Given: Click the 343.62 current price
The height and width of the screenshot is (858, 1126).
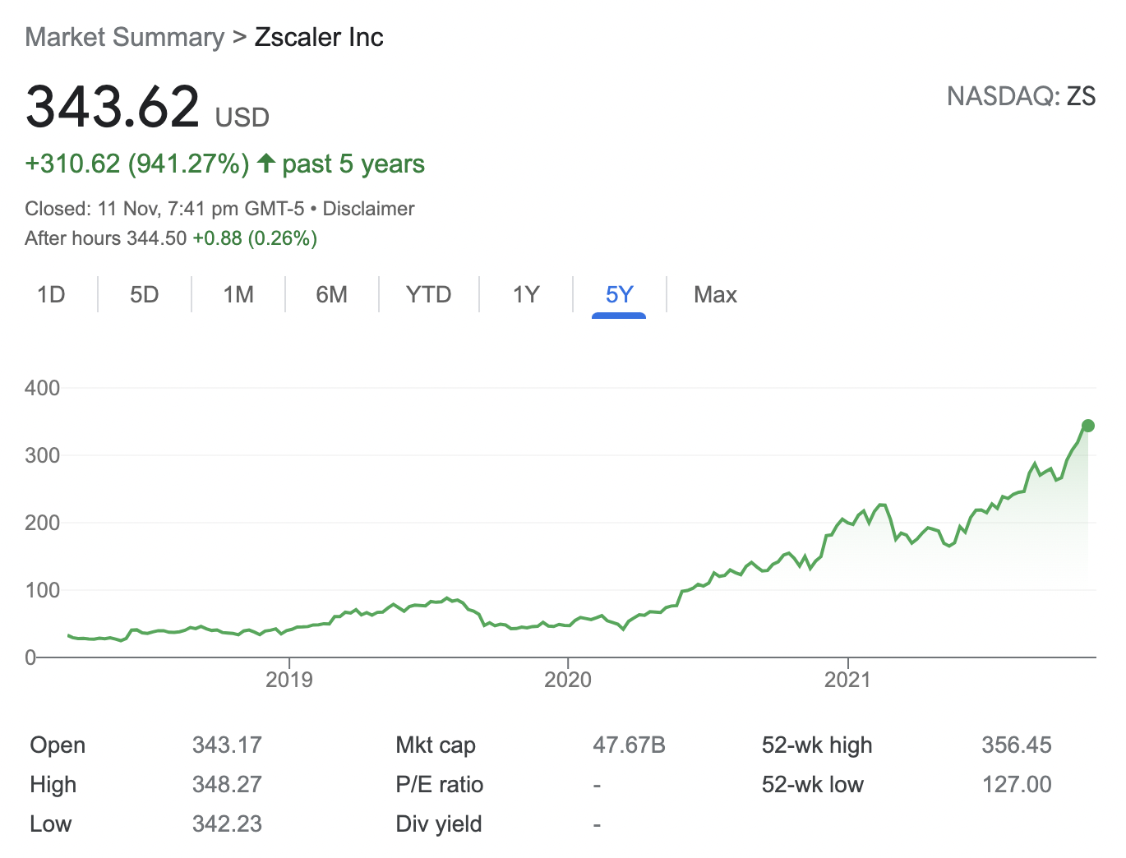Looking at the screenshot, I should (x=113, y=107).
